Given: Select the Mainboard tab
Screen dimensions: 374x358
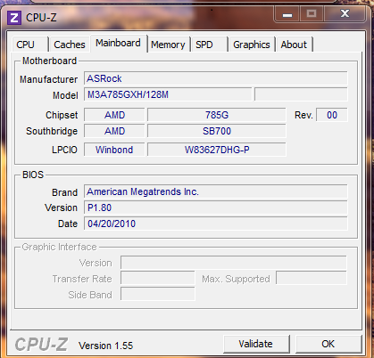Looking at the screenshot, I should (119, 44).
